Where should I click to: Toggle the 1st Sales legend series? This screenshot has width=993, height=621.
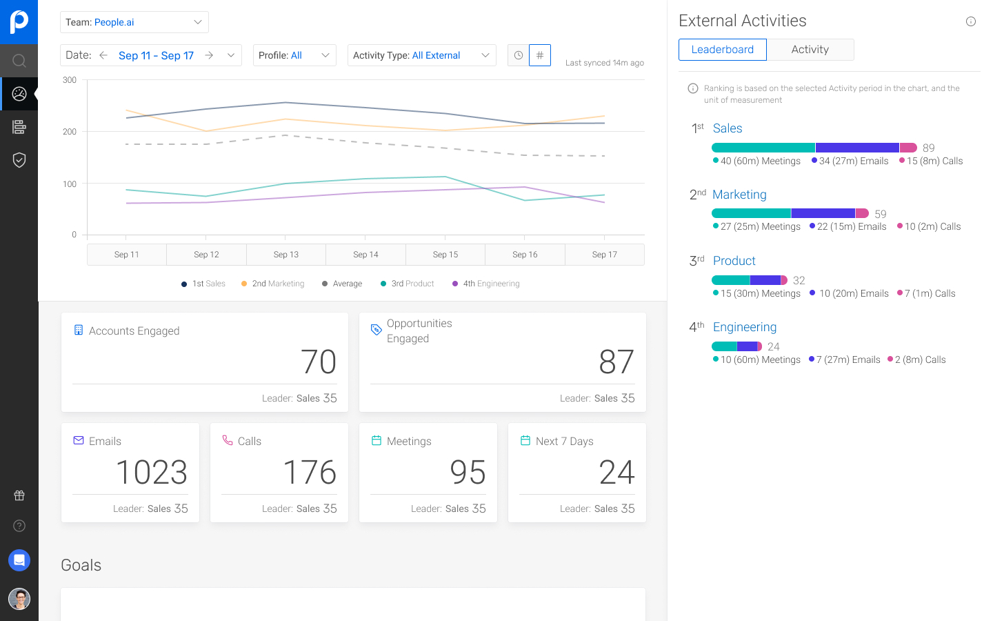(x=203, y=284)
